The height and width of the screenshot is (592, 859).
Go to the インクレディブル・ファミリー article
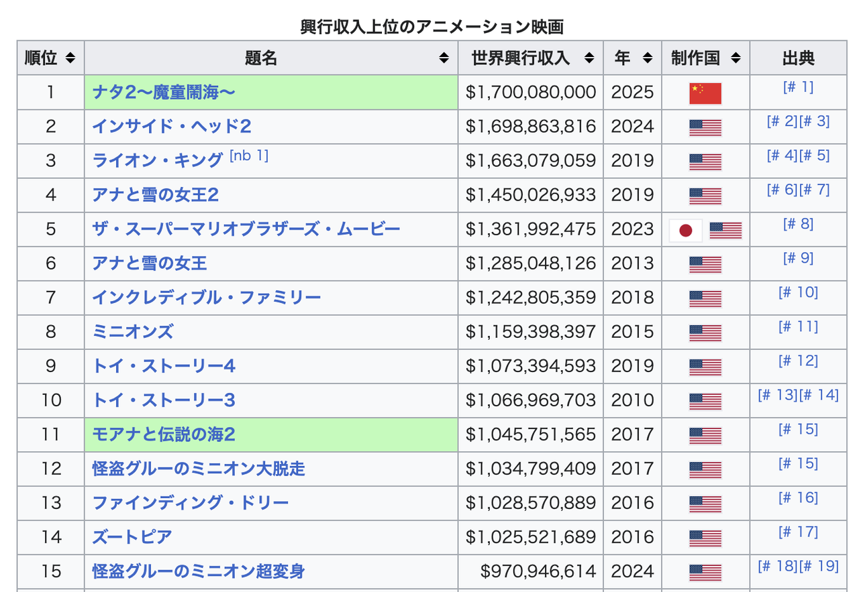pyautogui.click(x=207, y=297)
